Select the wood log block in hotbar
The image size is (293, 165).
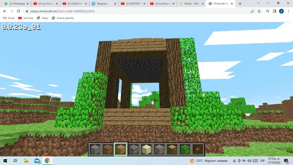pyautogui.click(x=172, y=149)
